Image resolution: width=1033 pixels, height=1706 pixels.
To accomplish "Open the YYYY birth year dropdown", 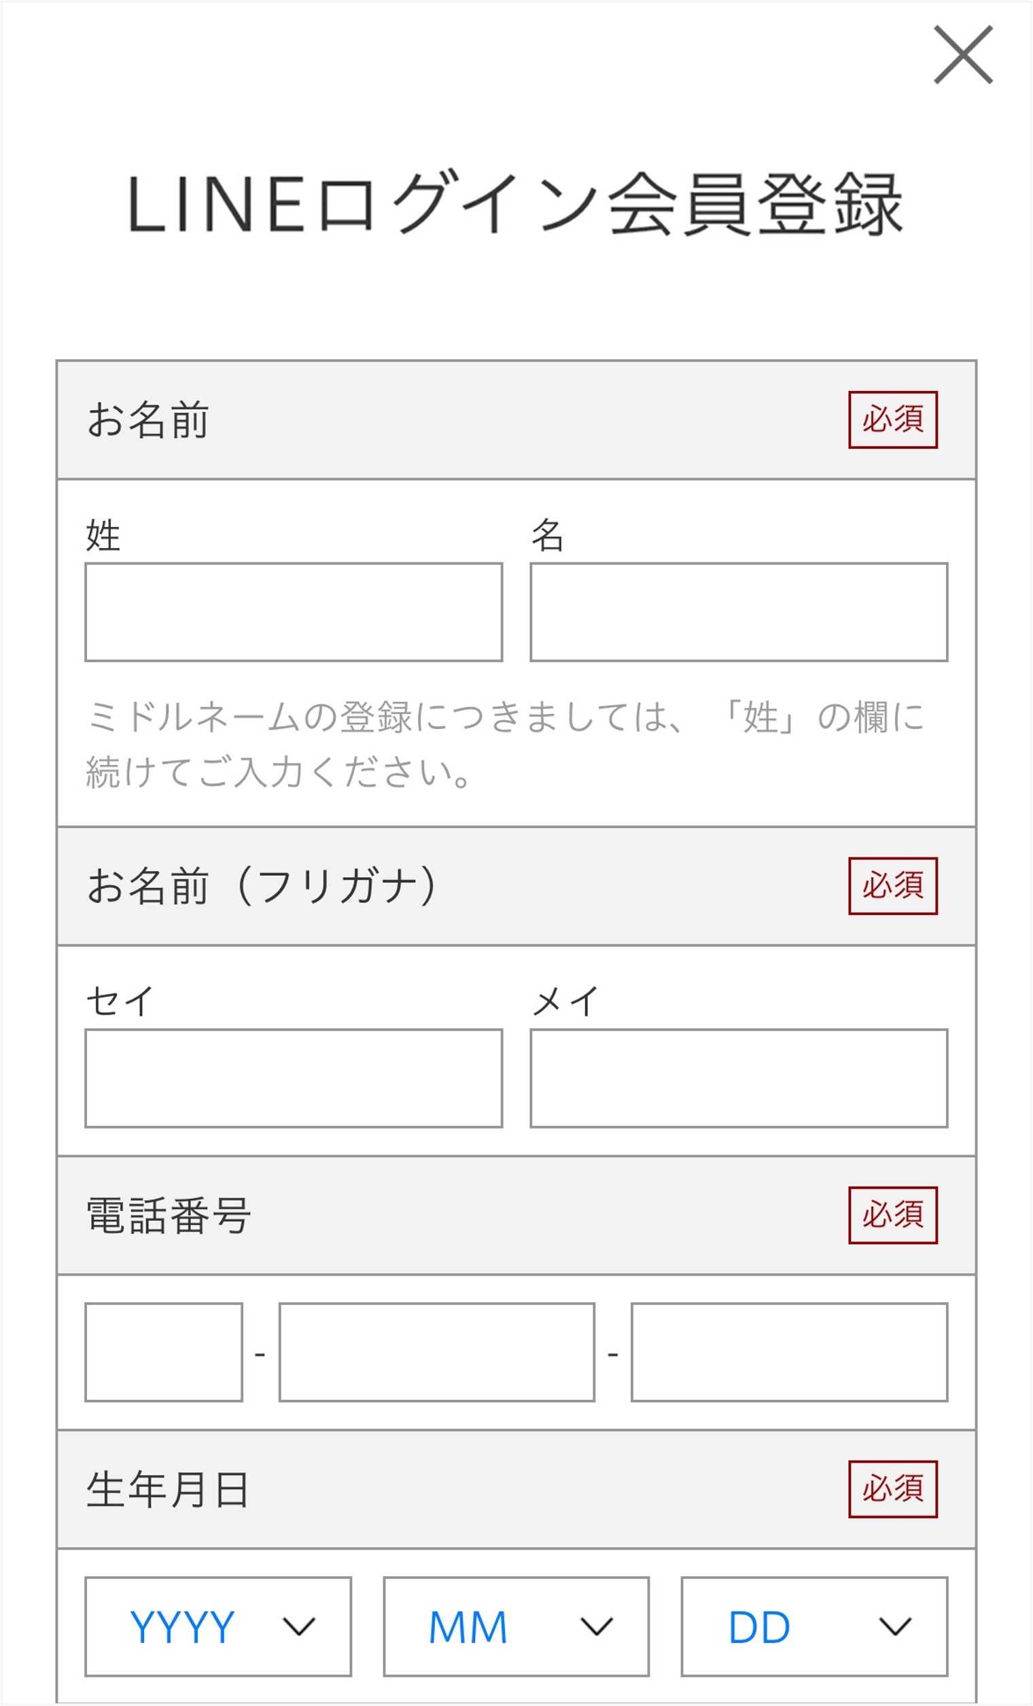I will click(218, 1626).
